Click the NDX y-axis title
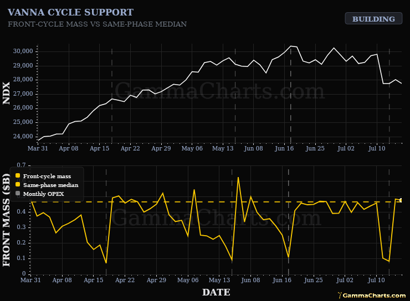The image size is (410, 301). (6, 93)
